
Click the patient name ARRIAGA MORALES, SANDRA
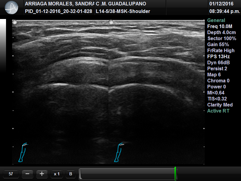tap(59, 4)
